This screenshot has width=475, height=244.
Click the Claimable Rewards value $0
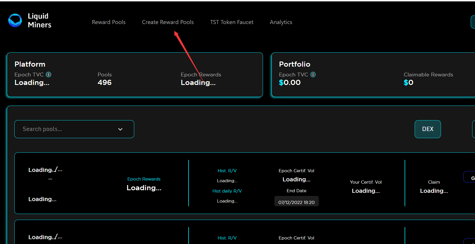click(x=408, y=82)
